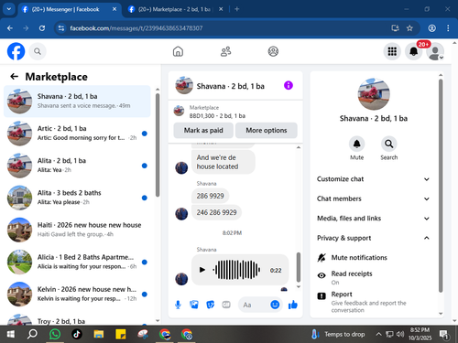Open Facebook search magnifier icon
The height and width of the screenshot is (343, 458).
click(x=38, y=51)
